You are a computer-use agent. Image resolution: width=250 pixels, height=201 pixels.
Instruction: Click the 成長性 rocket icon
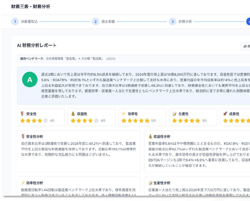(225, 114)
